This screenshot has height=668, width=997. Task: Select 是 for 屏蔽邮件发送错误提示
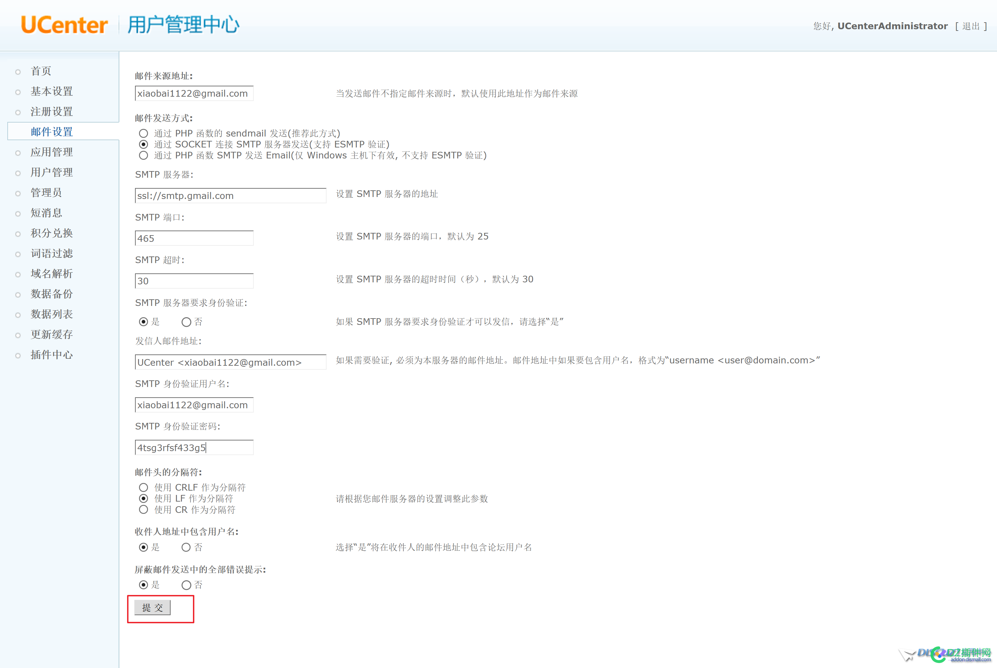click(x=144, y=585)
